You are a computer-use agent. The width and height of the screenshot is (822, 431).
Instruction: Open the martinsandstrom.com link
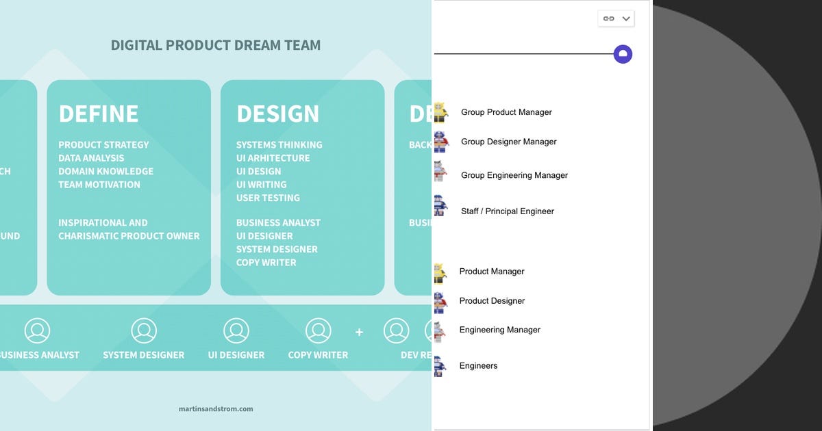point(216,408)
